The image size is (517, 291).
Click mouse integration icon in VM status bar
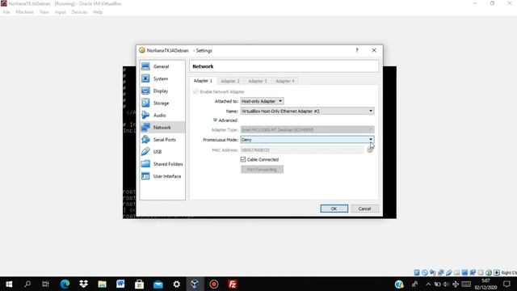(489, 272)
